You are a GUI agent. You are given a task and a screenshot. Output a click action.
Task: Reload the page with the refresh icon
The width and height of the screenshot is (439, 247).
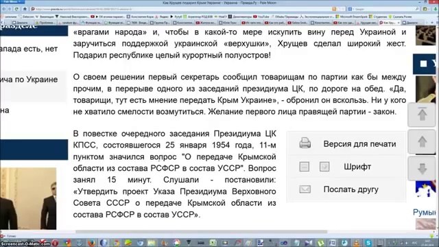tap(16, 9)
